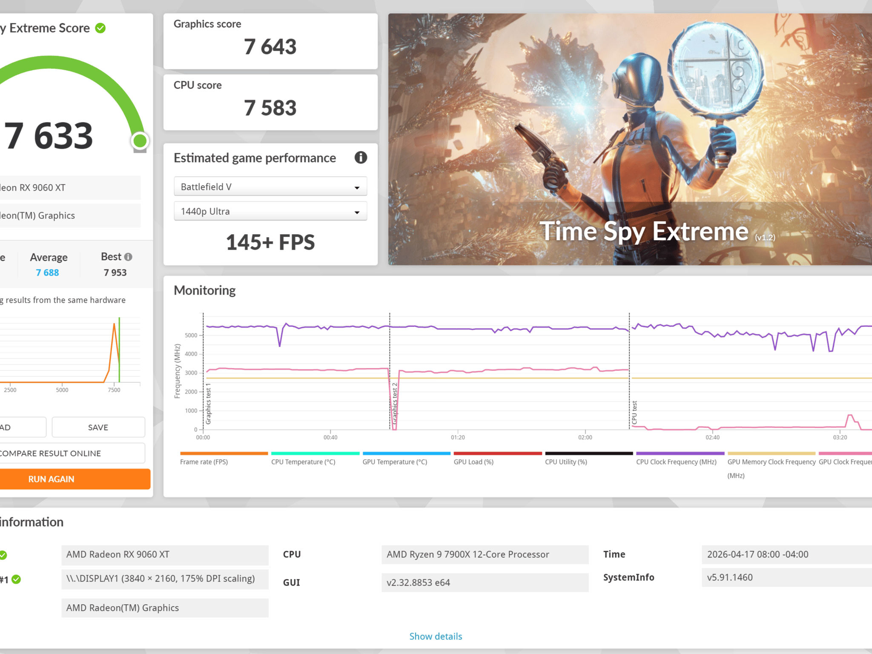Click the Best score value 7 953

(x=115, y=272)
